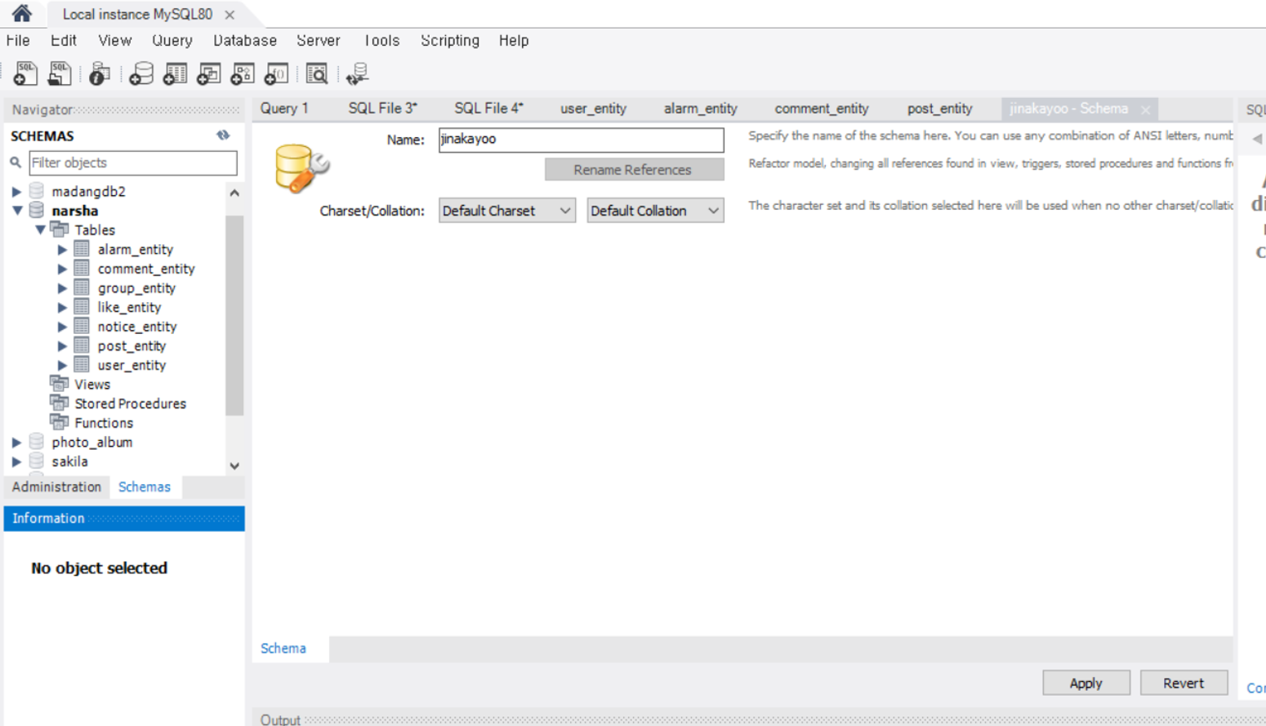Click the alarm_entity table icon

tap(82, 249)
